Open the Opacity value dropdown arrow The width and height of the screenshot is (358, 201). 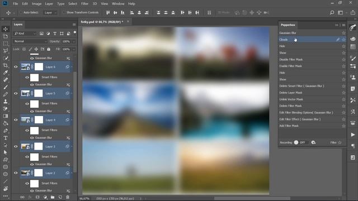(x=74, y=41)
